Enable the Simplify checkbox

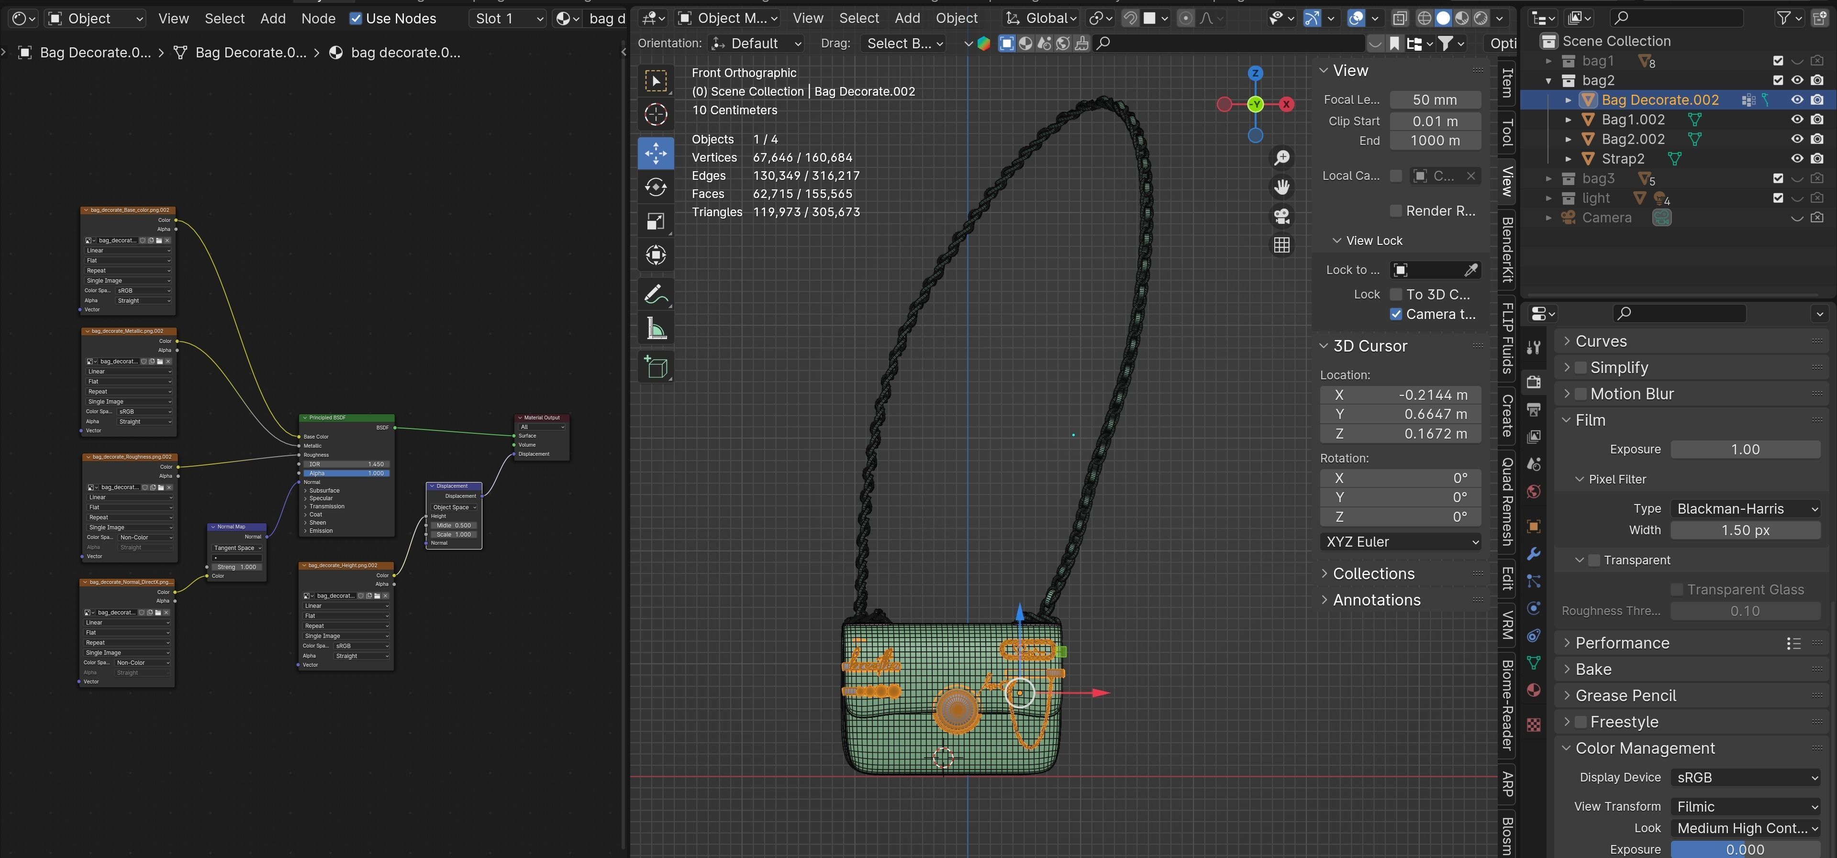tap(1580, 368)
